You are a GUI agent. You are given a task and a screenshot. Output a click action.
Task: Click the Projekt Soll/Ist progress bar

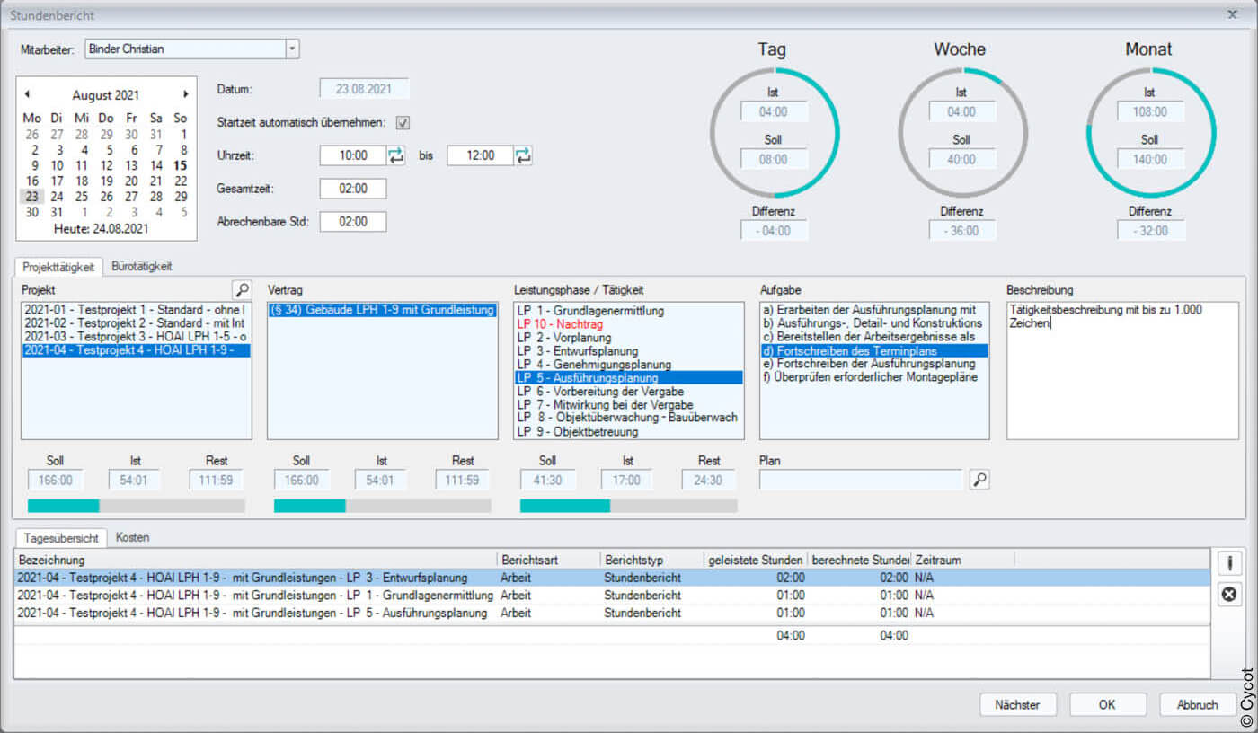[136, 506]
